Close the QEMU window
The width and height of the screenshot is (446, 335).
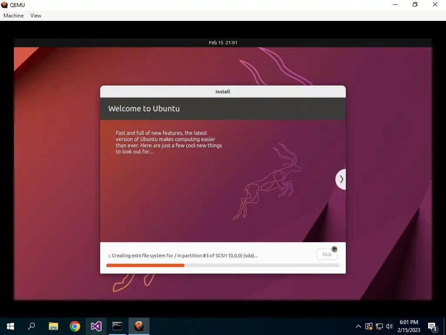435,4
